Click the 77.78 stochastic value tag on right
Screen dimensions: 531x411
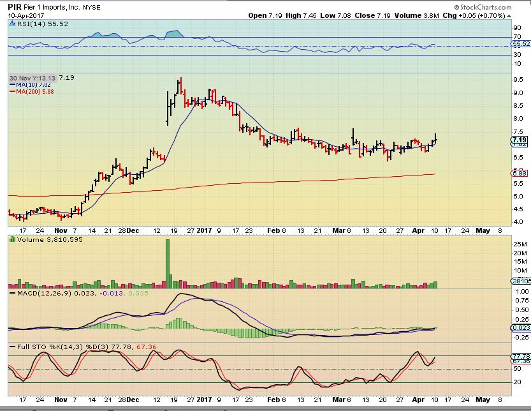tap(520, 355)
